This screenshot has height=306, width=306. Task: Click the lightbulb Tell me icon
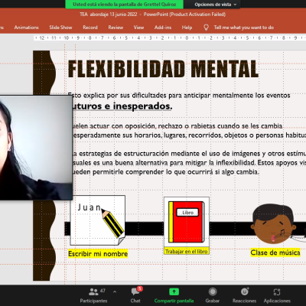206,28
